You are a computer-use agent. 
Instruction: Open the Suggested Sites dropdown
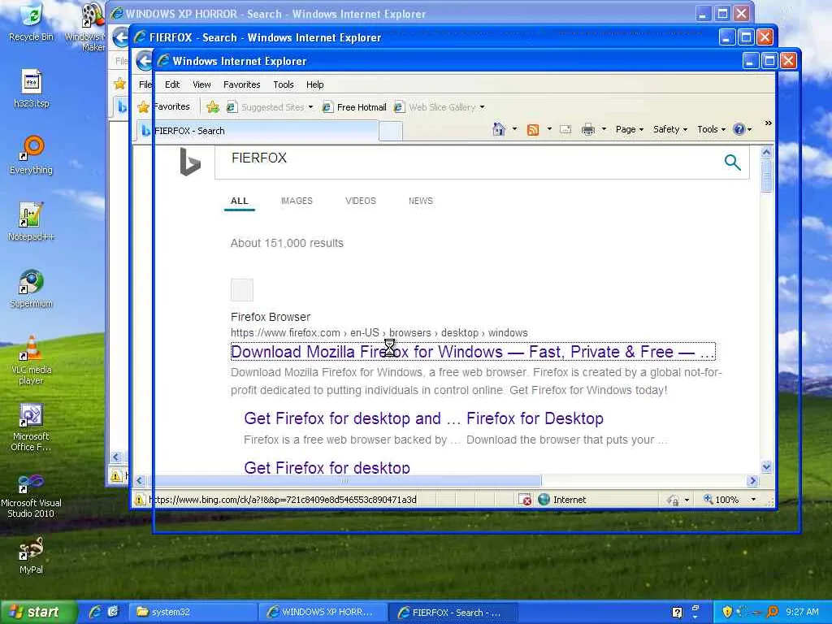tap(310, 107)
